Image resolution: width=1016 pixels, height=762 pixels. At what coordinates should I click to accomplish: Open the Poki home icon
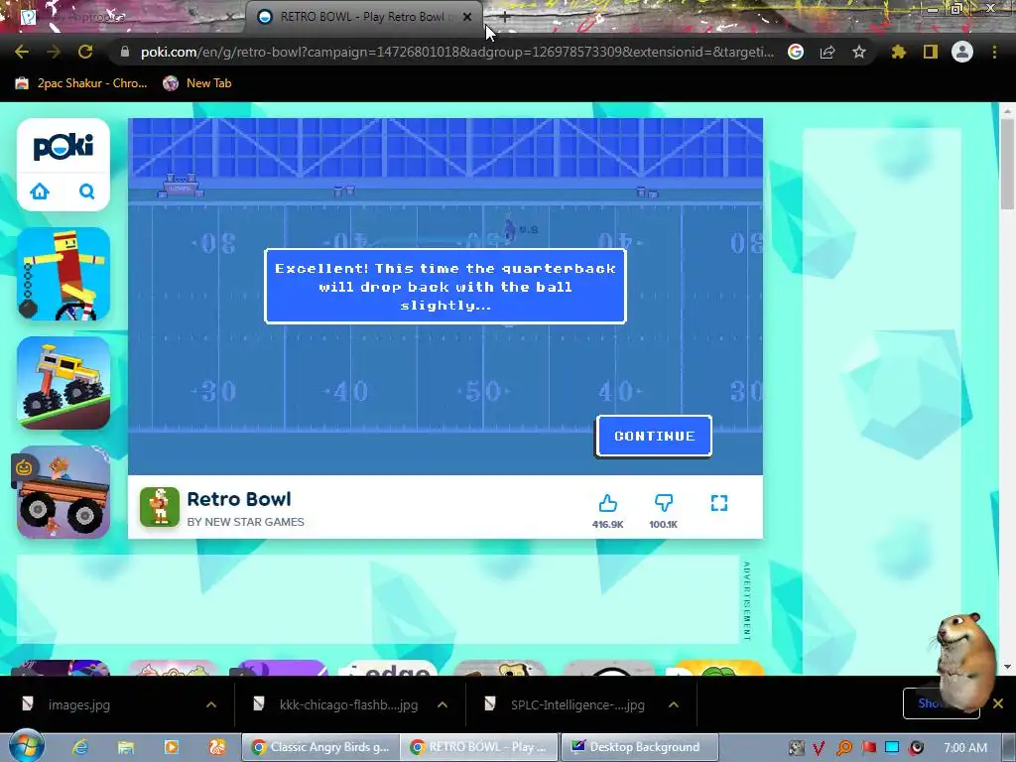tap(40, 191)
